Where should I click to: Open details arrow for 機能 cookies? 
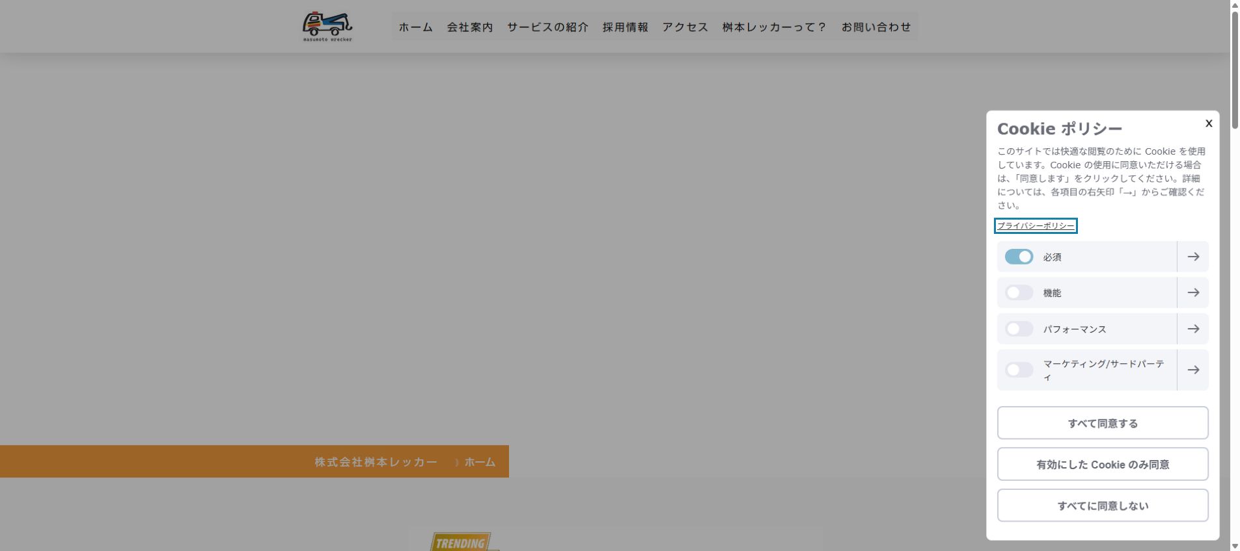[x=1193, y=293]
